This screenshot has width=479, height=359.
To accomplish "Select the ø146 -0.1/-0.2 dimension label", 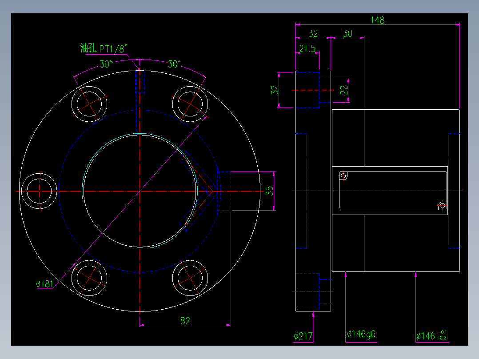I will 431,335.
